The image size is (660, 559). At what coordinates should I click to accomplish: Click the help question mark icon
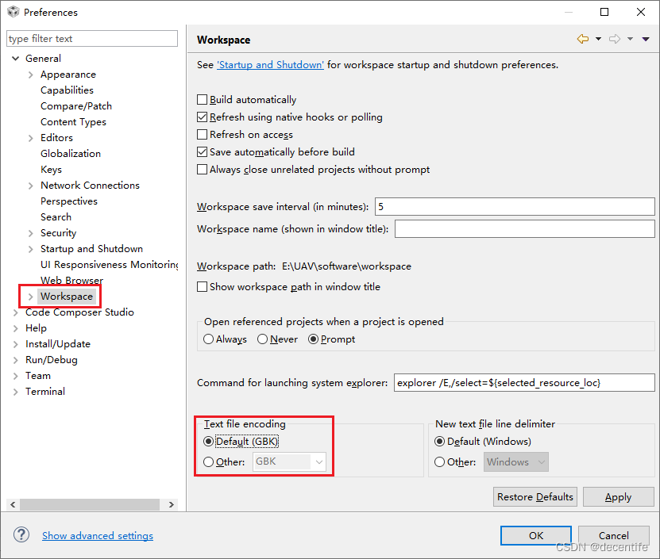[21, 534]
